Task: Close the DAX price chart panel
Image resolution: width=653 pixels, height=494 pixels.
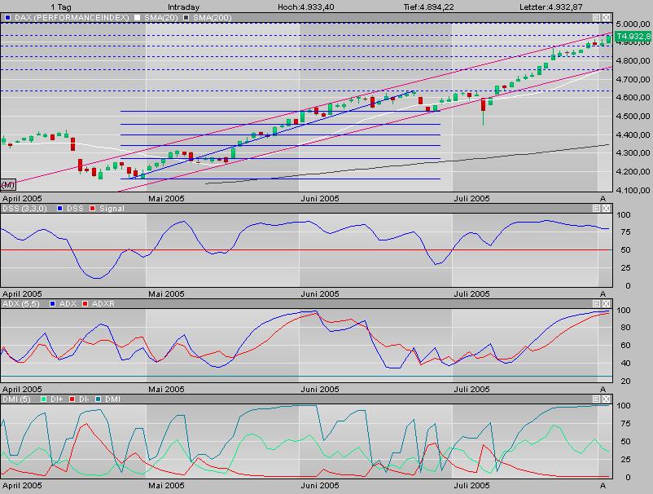Action: 606,17
